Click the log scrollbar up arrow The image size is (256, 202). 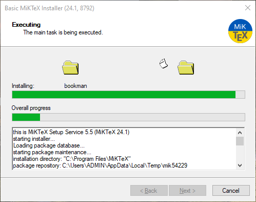[x=240, y=133]
